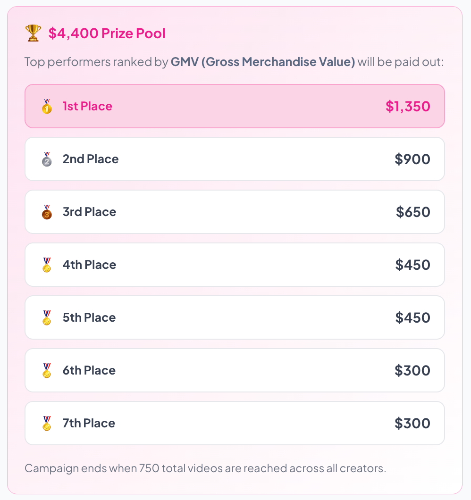
Task: Click the $1,350 prize amount
Action: point(408,106)
